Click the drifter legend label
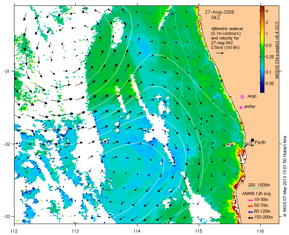The height and width of the screenshot is (235, 289). [x=250, y=107]
